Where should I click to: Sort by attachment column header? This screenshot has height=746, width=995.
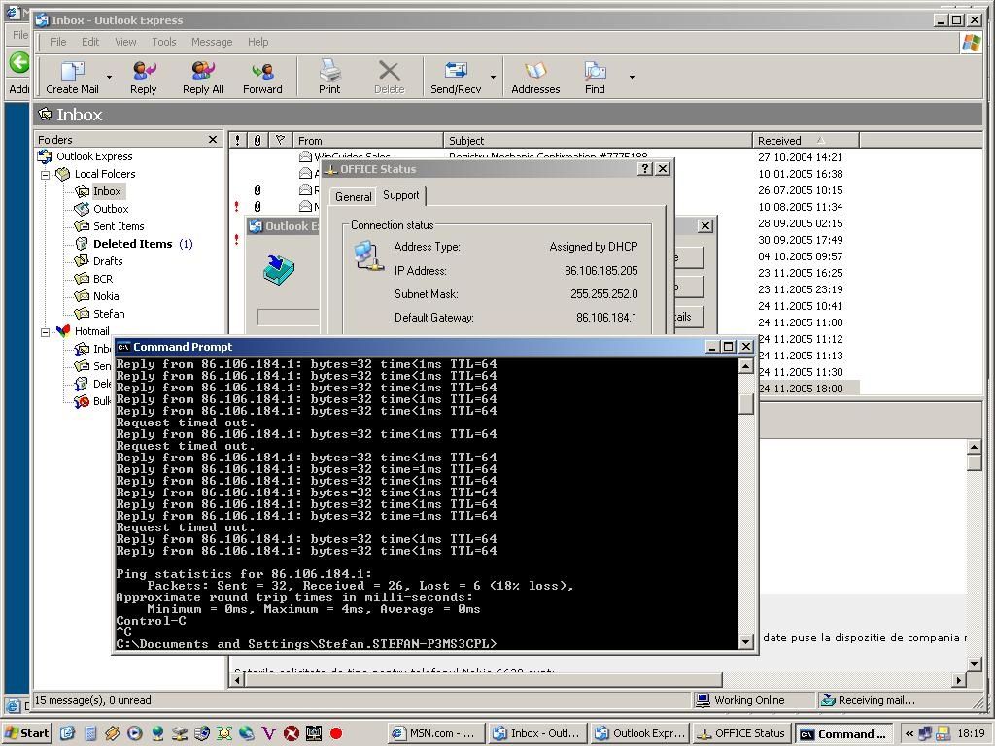click(257, 140)
